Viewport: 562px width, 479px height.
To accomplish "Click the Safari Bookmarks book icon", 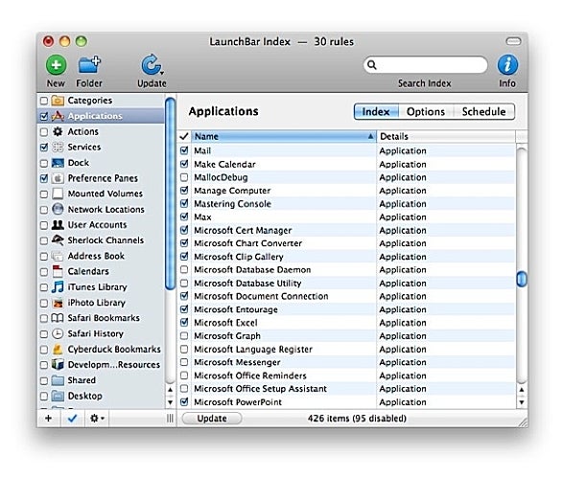I will point(58,318).
